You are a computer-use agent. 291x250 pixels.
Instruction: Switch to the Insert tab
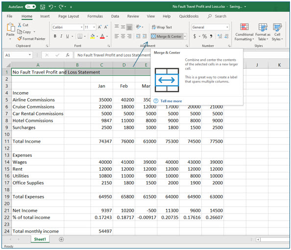(x=45, y=16)
